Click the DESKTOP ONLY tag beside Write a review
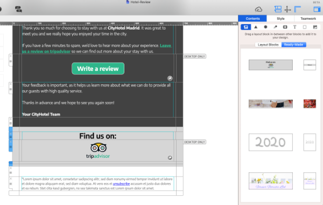The height and width of the screenshot is (205, 323). click(x=194, y=56)
